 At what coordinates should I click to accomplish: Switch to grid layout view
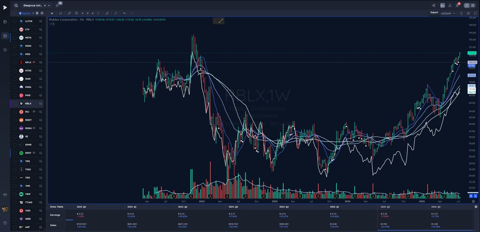coord(473,6)
